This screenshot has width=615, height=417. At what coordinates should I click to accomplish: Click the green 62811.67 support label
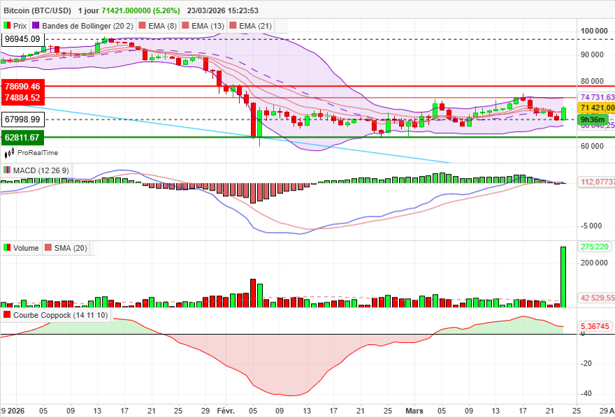(x=23, y=137)
